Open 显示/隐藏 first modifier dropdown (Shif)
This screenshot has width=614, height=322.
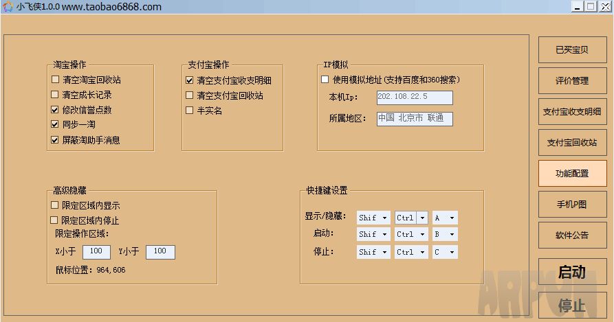point(373,218)
